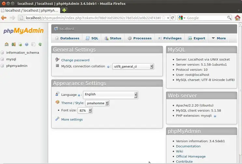Click Firefox back arrow button
Viewport: 242px width, 164px height.
pyautogui.click(x=4, y=18)
